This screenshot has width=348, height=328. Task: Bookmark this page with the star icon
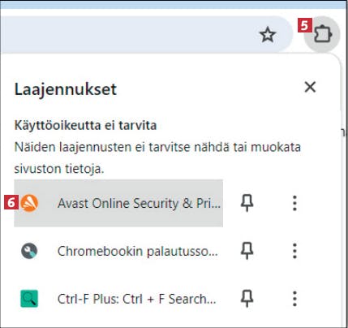click(x=268, y=35)
